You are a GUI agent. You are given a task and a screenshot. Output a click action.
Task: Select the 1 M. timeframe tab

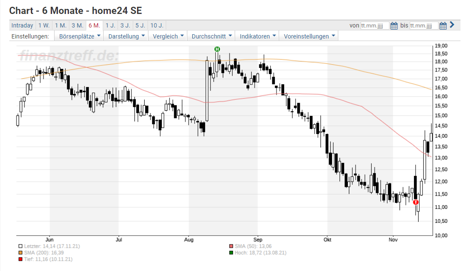point(60,25)
